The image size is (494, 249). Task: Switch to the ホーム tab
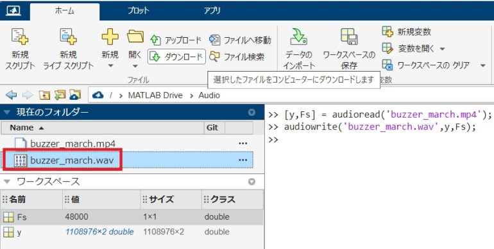(65, 11)
